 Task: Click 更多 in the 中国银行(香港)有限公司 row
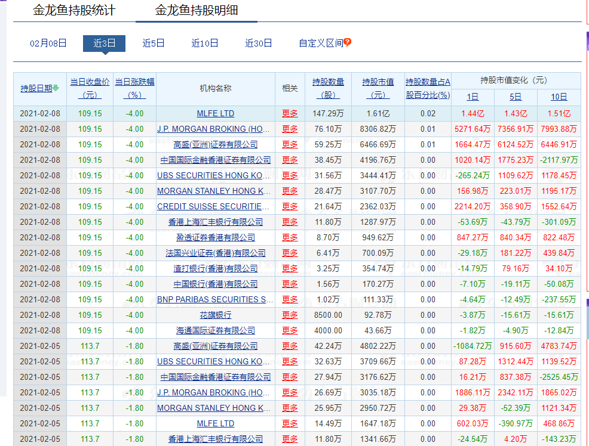click(290, 284)
